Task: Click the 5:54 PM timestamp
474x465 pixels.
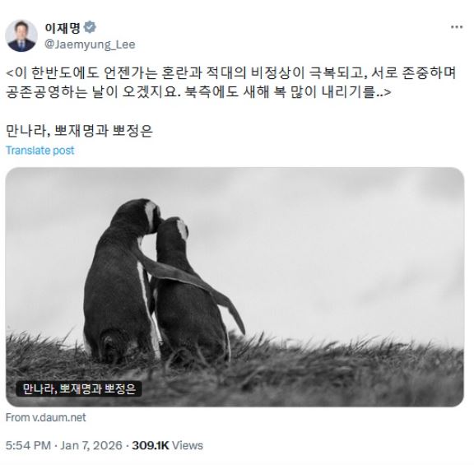Action: pos(28,445)
